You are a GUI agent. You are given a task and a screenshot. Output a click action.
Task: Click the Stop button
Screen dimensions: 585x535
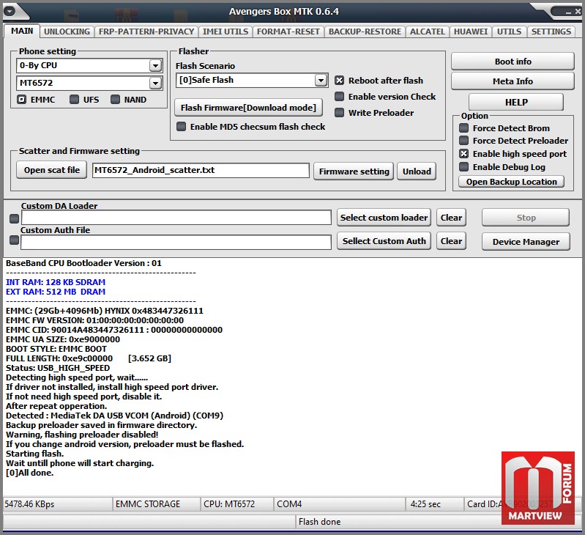tap(526, 218)
